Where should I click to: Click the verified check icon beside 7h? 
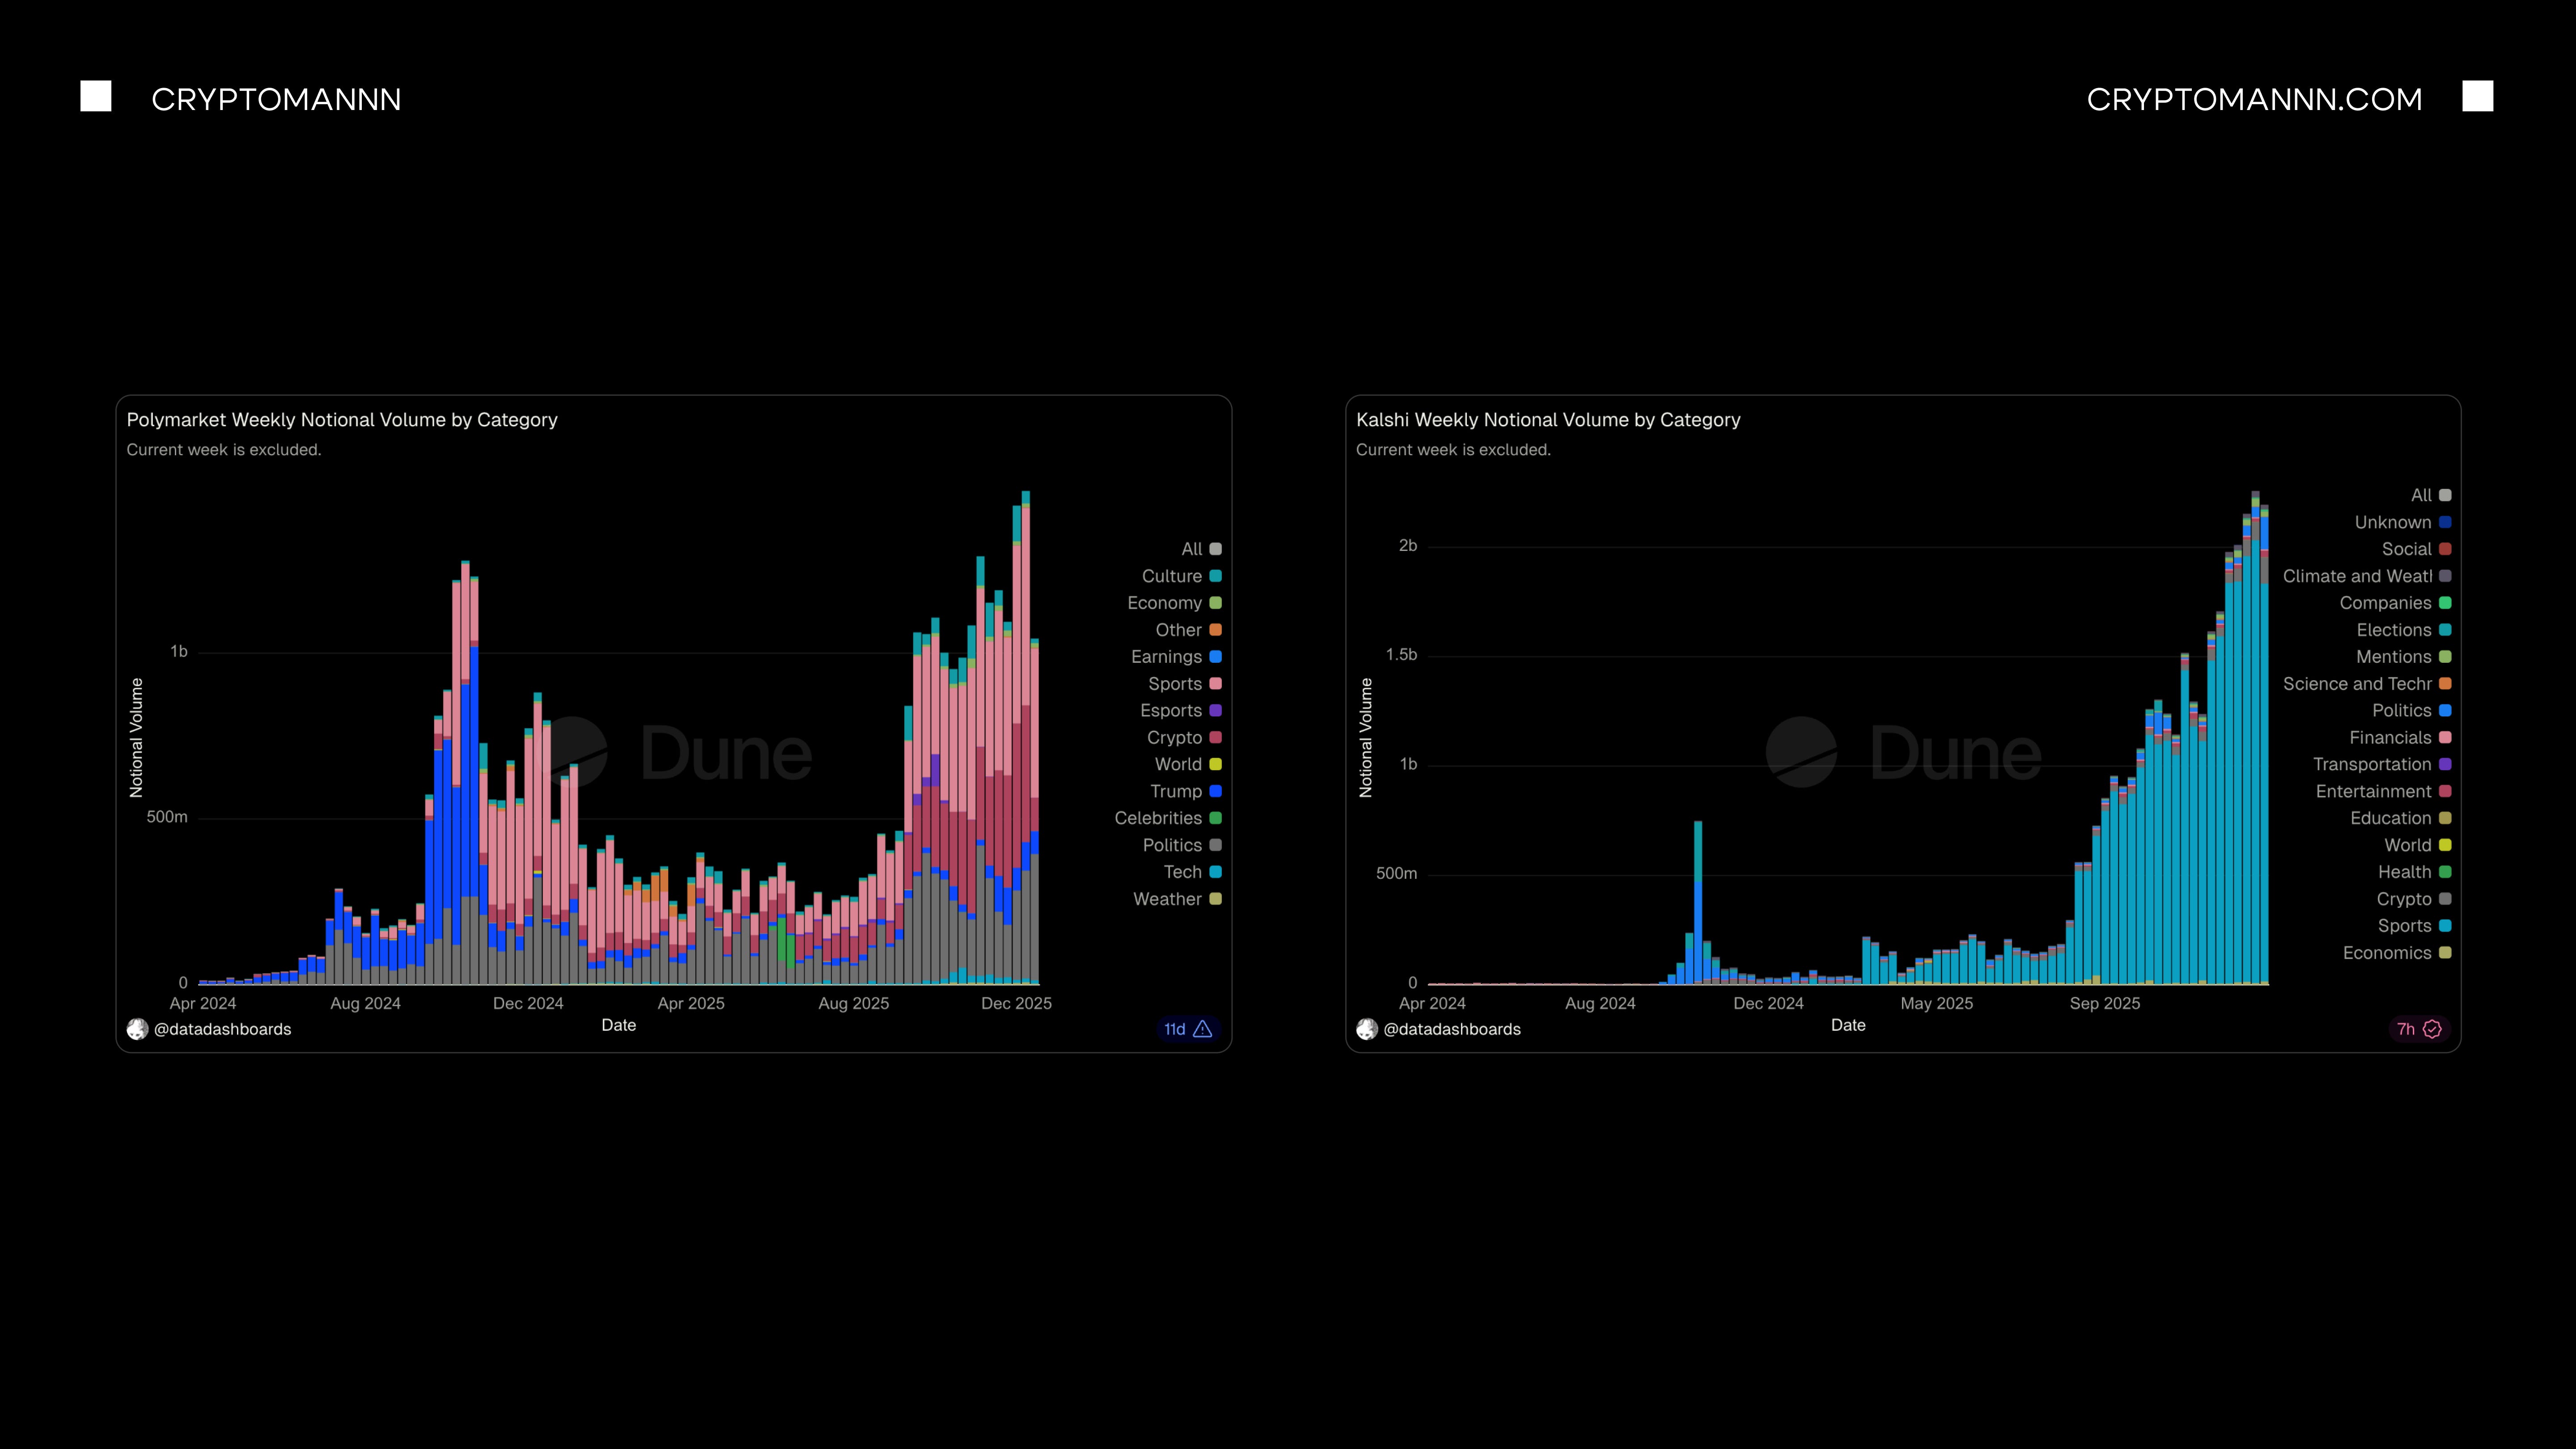tap(2432, 1029)
